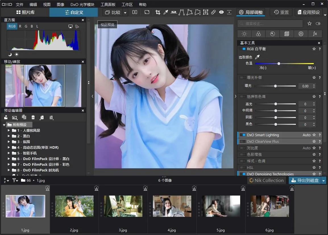Viewport: 328px width, 235px height.
Task: Select the Crop tool in toolbar
Action: (158, 12)
